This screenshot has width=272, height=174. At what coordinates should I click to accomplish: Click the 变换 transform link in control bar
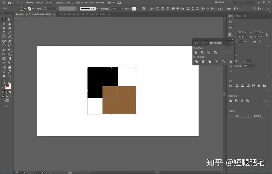click(229, 9)
